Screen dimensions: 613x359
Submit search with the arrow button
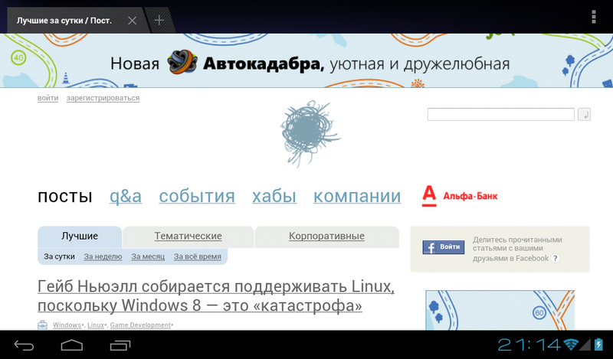coord(585,115)
